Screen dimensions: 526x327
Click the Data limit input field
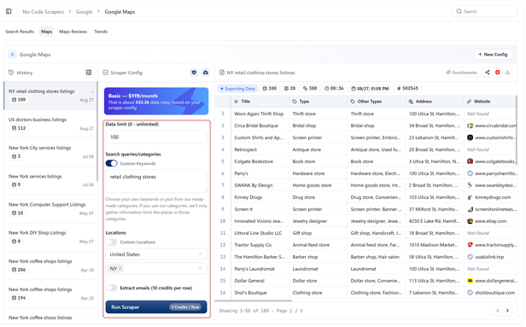click(156, 137)
